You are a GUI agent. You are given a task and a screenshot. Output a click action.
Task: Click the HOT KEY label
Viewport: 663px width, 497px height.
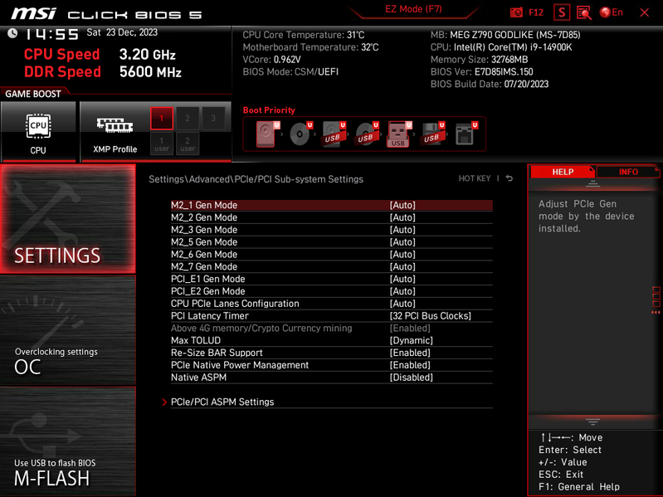click(475, 178)
